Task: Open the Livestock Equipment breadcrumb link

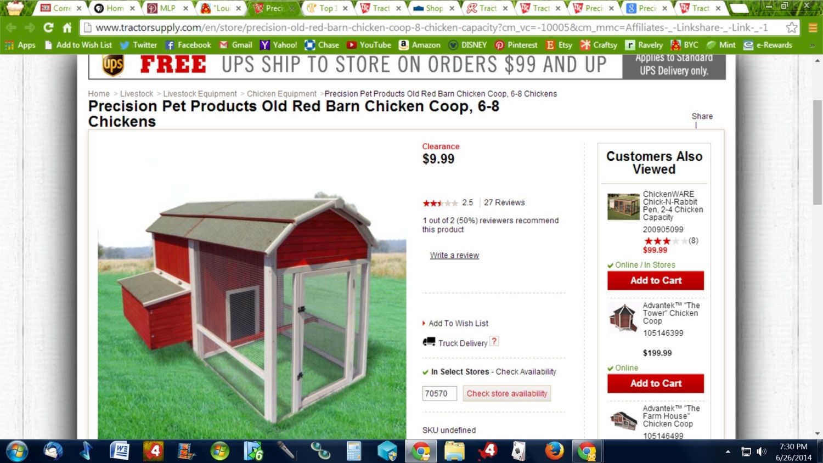Action: [200, 94]
